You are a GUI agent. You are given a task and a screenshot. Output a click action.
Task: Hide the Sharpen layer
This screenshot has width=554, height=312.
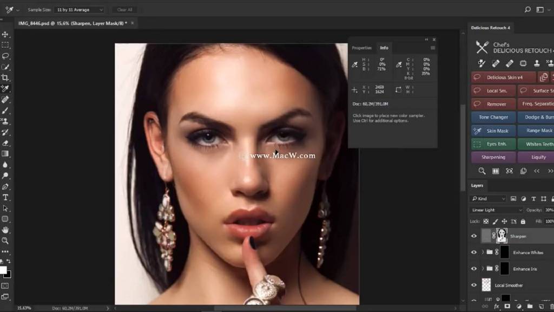pyautogui.click(x=474, y=236)
